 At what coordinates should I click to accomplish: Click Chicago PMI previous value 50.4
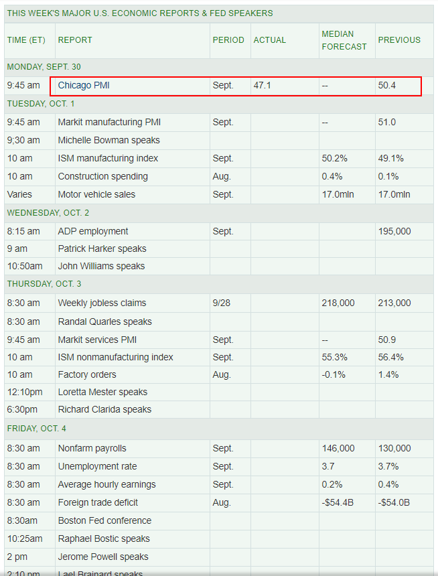386,86
